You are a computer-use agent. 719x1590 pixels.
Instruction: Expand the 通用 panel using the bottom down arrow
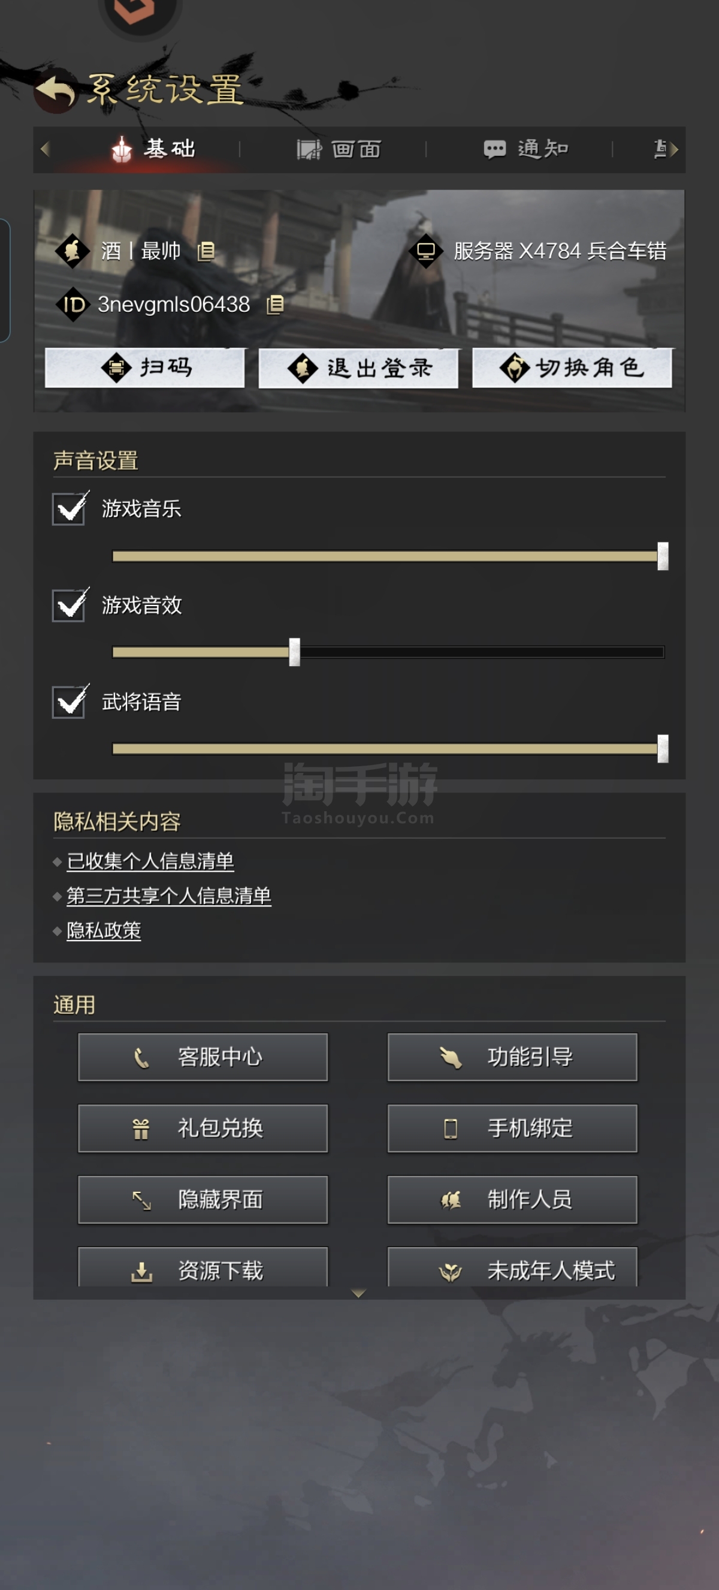[x=358, y=1293]
